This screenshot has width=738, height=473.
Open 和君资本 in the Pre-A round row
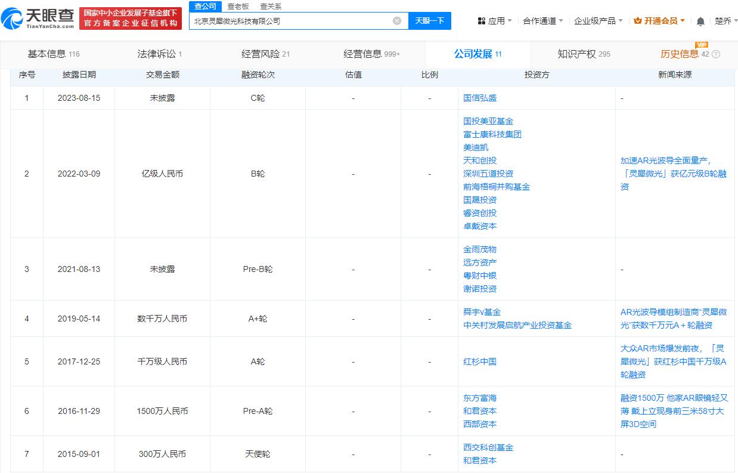(480, 411)
